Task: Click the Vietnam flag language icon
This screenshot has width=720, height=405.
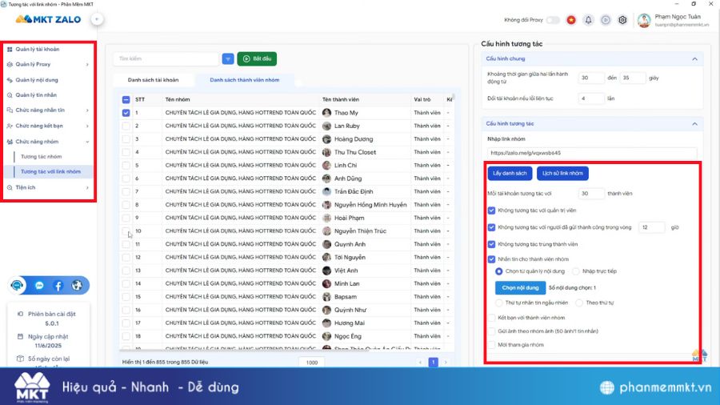Action: click(570, 20)
